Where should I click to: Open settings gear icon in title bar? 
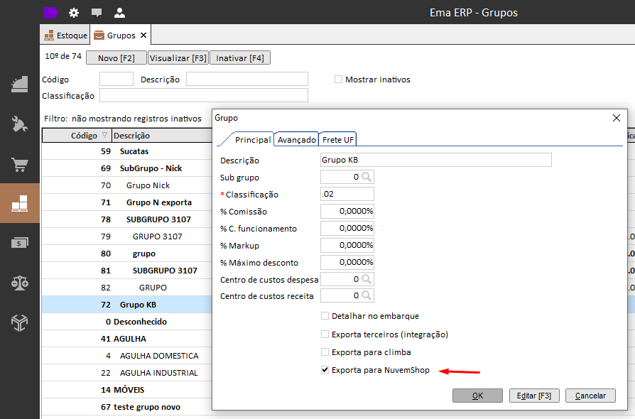click(74, 13)
